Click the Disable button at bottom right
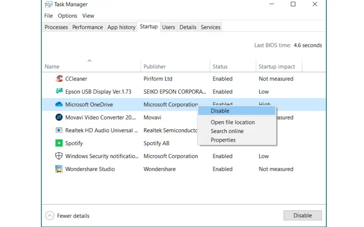The image size is (364, 227). (303, 215)
